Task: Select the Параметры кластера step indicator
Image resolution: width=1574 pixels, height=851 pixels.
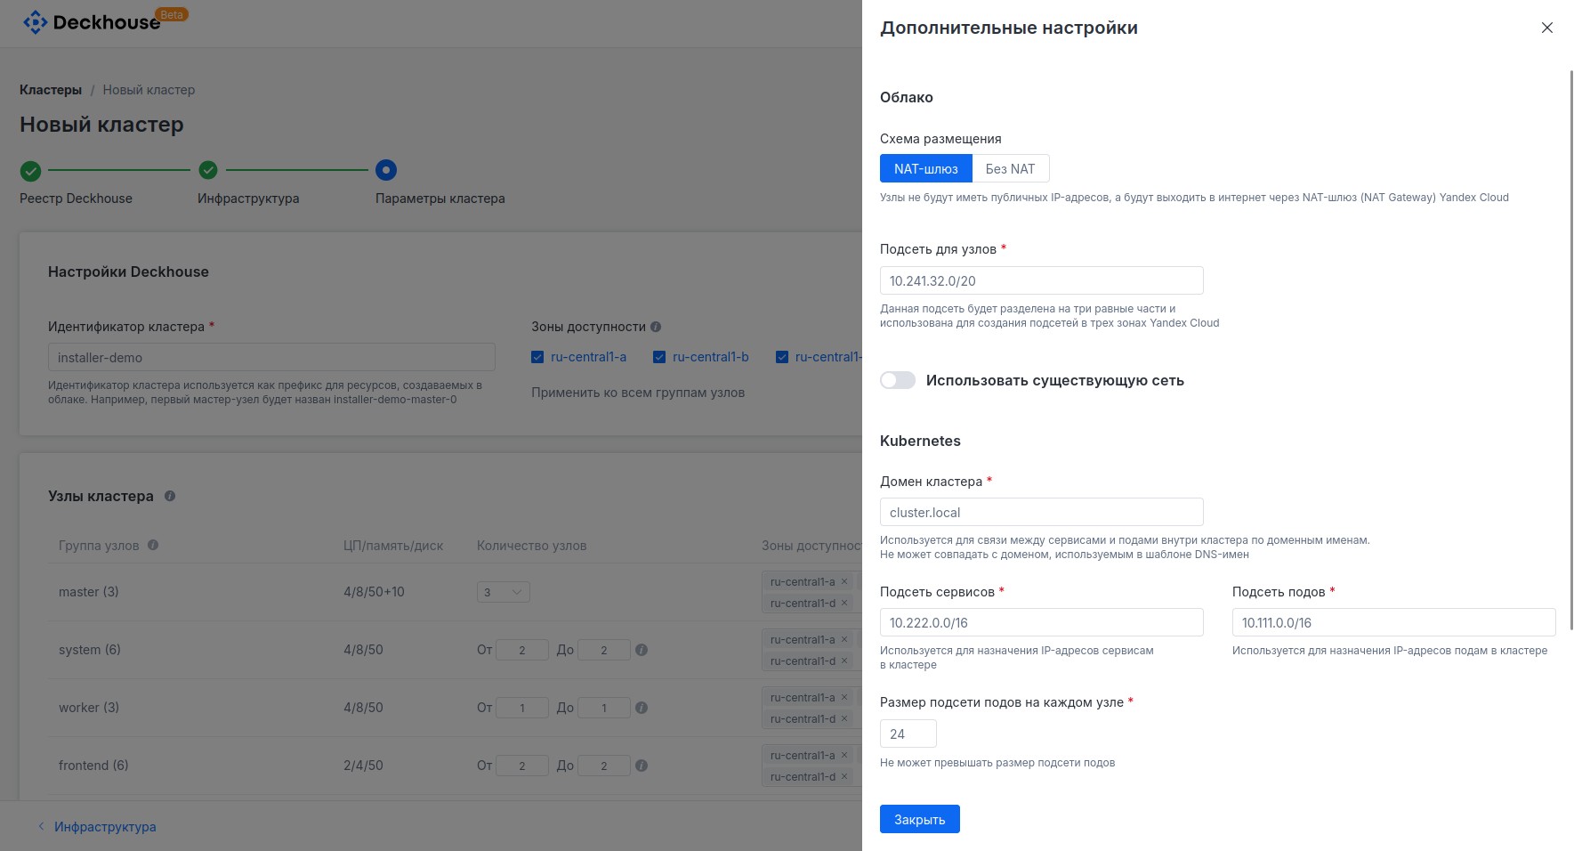Action: [386, 169]
